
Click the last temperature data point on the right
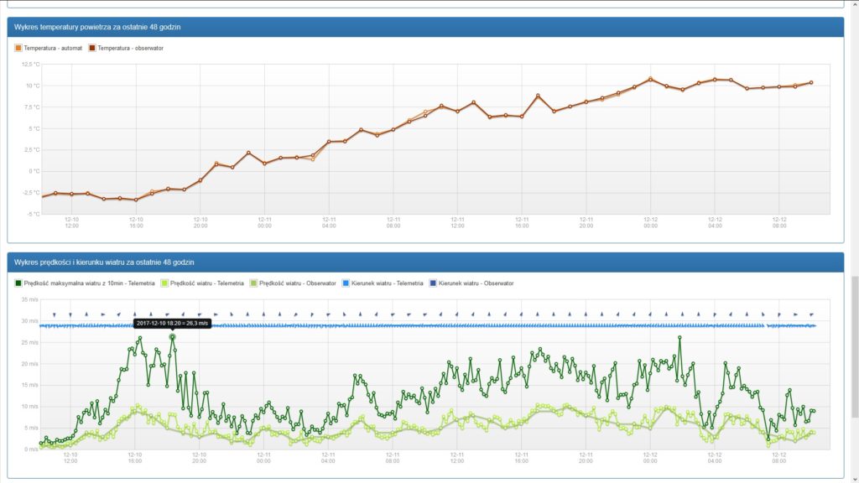click(811, 83)
